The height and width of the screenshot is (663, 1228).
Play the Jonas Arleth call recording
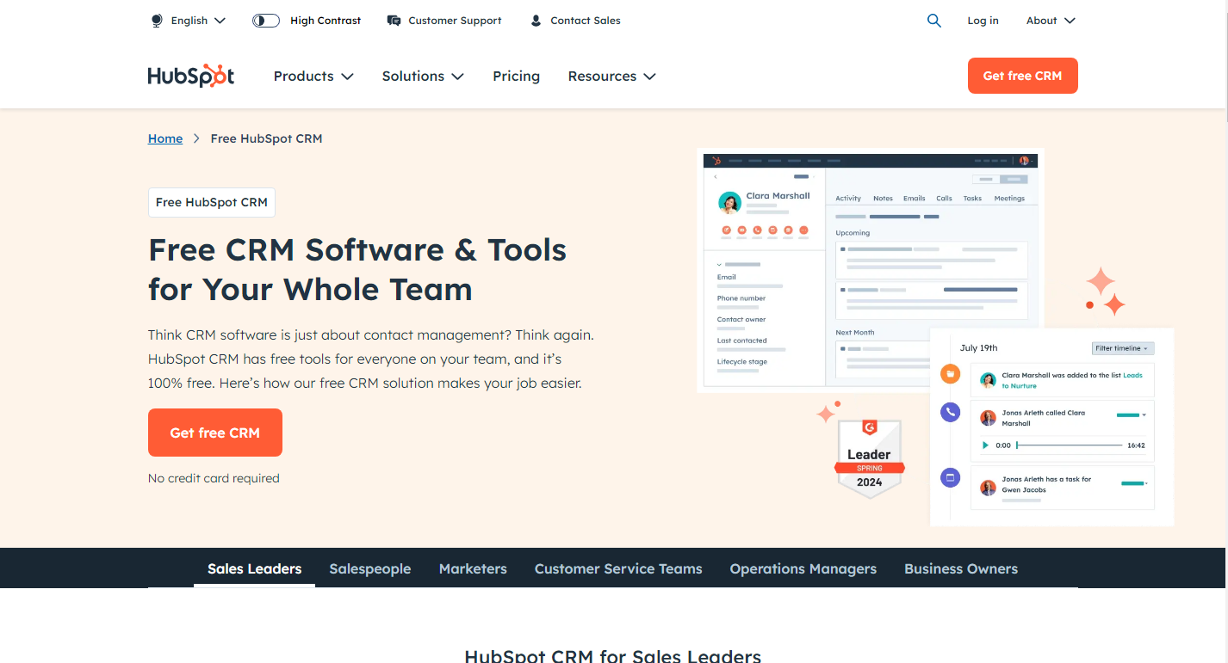click(985, 445)
